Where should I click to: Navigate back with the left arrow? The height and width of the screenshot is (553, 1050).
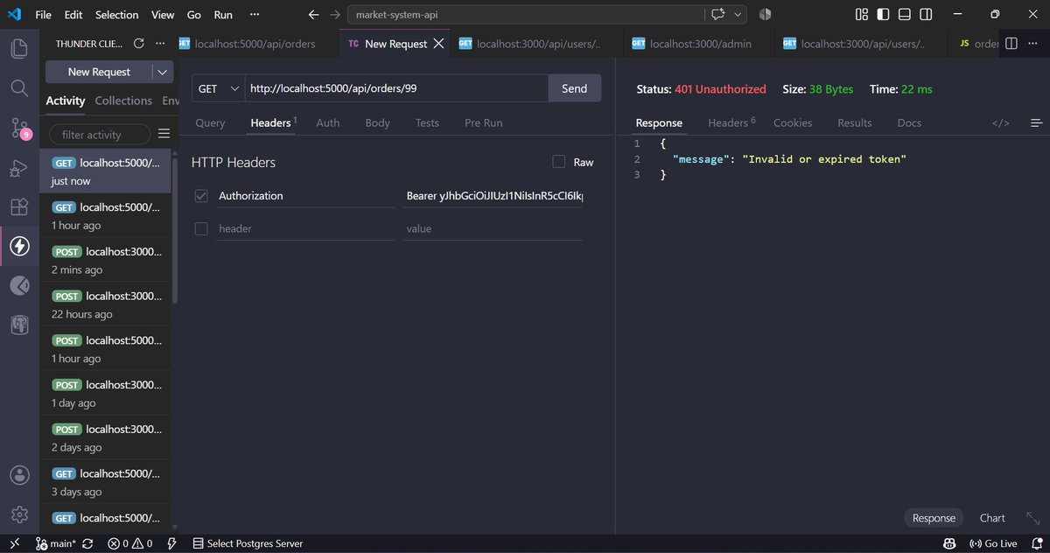(314, 15)
